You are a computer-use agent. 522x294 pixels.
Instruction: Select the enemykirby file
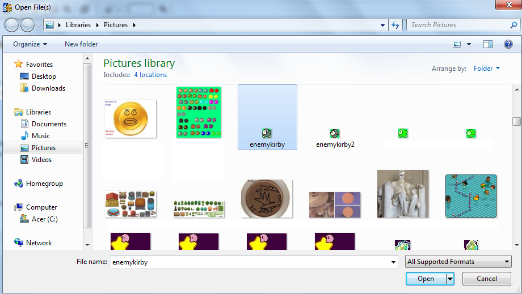coord(267,117)
